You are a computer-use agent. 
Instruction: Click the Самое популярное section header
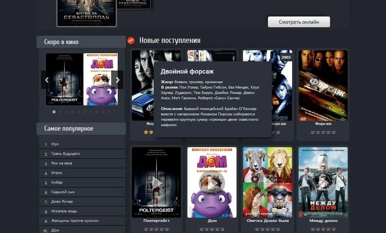point(81,129)
